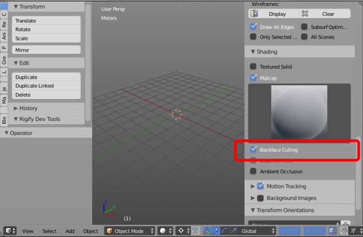Image resolution: width=363 pixels, height=237 pixels.
Task: Toggle lock layers to scene icon
Action: click(333, 231)
